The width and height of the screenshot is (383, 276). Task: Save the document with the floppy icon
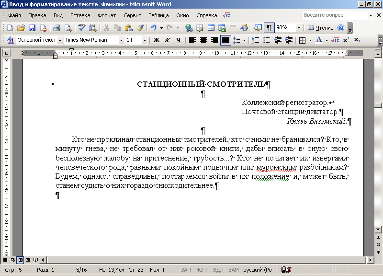coord(32,28)
